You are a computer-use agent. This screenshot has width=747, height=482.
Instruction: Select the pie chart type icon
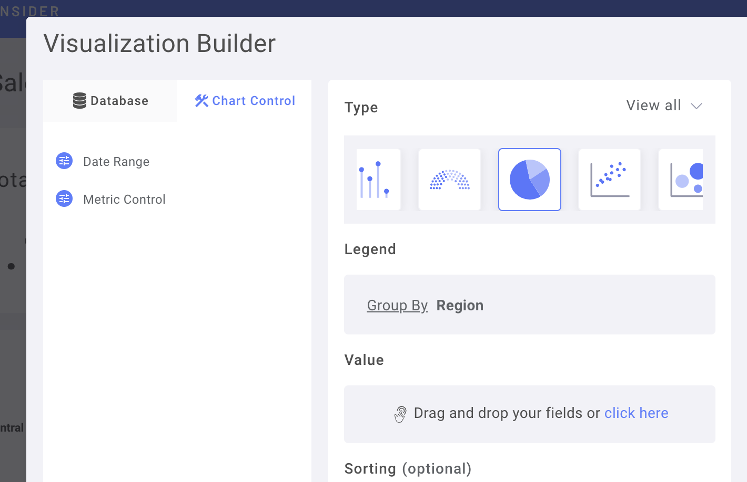point(529,180)
